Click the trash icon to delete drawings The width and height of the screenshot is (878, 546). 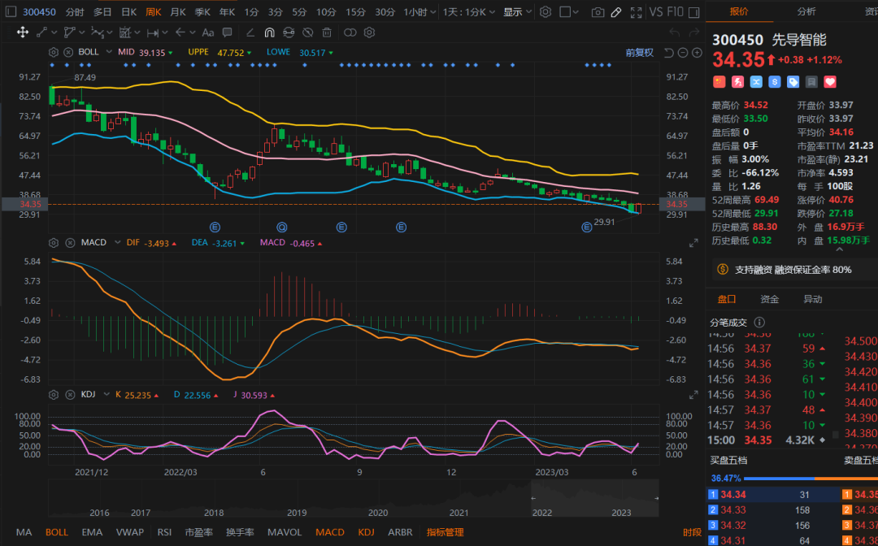click(327, 32)
